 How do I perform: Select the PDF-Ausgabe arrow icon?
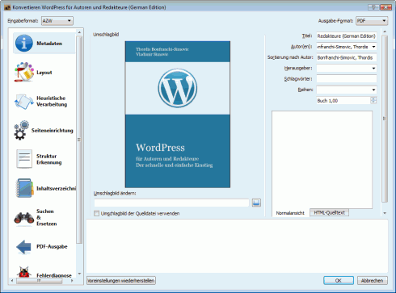24,247
